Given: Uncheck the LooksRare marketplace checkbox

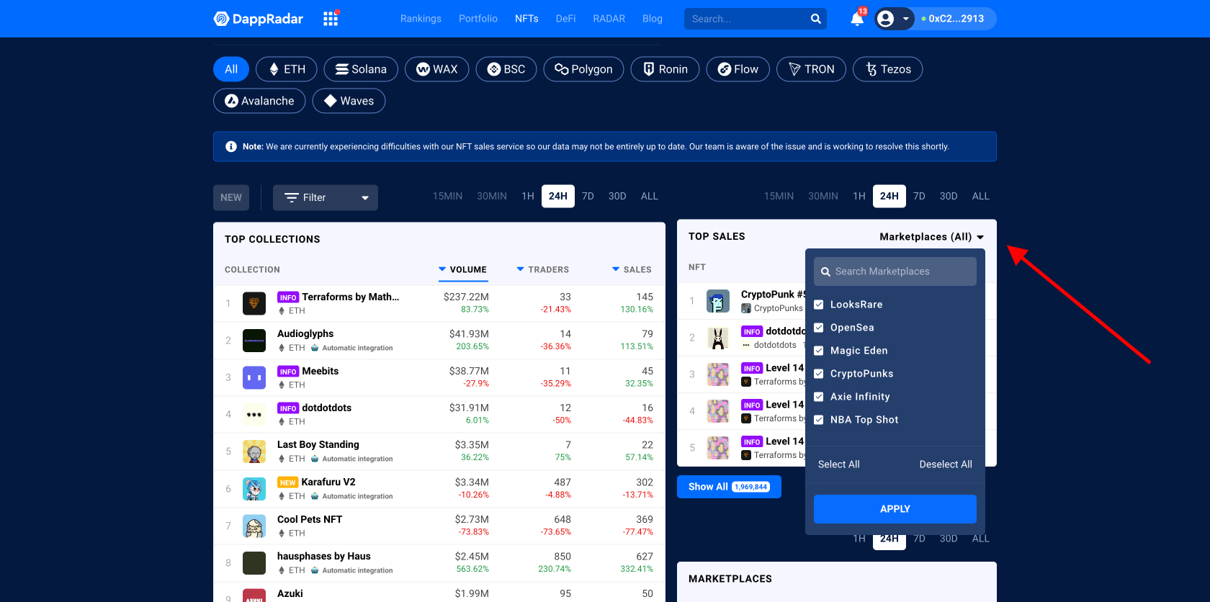Looking at the screenshot, I should point(819,305).
